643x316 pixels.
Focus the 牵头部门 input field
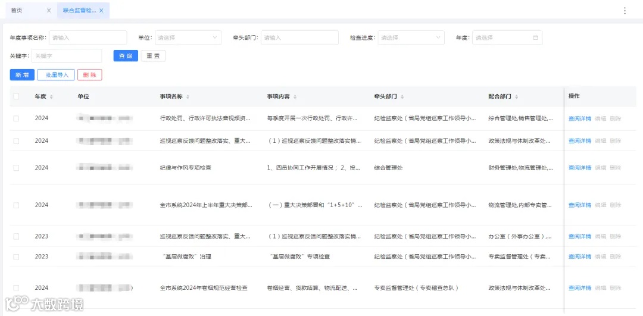(299, 37)
